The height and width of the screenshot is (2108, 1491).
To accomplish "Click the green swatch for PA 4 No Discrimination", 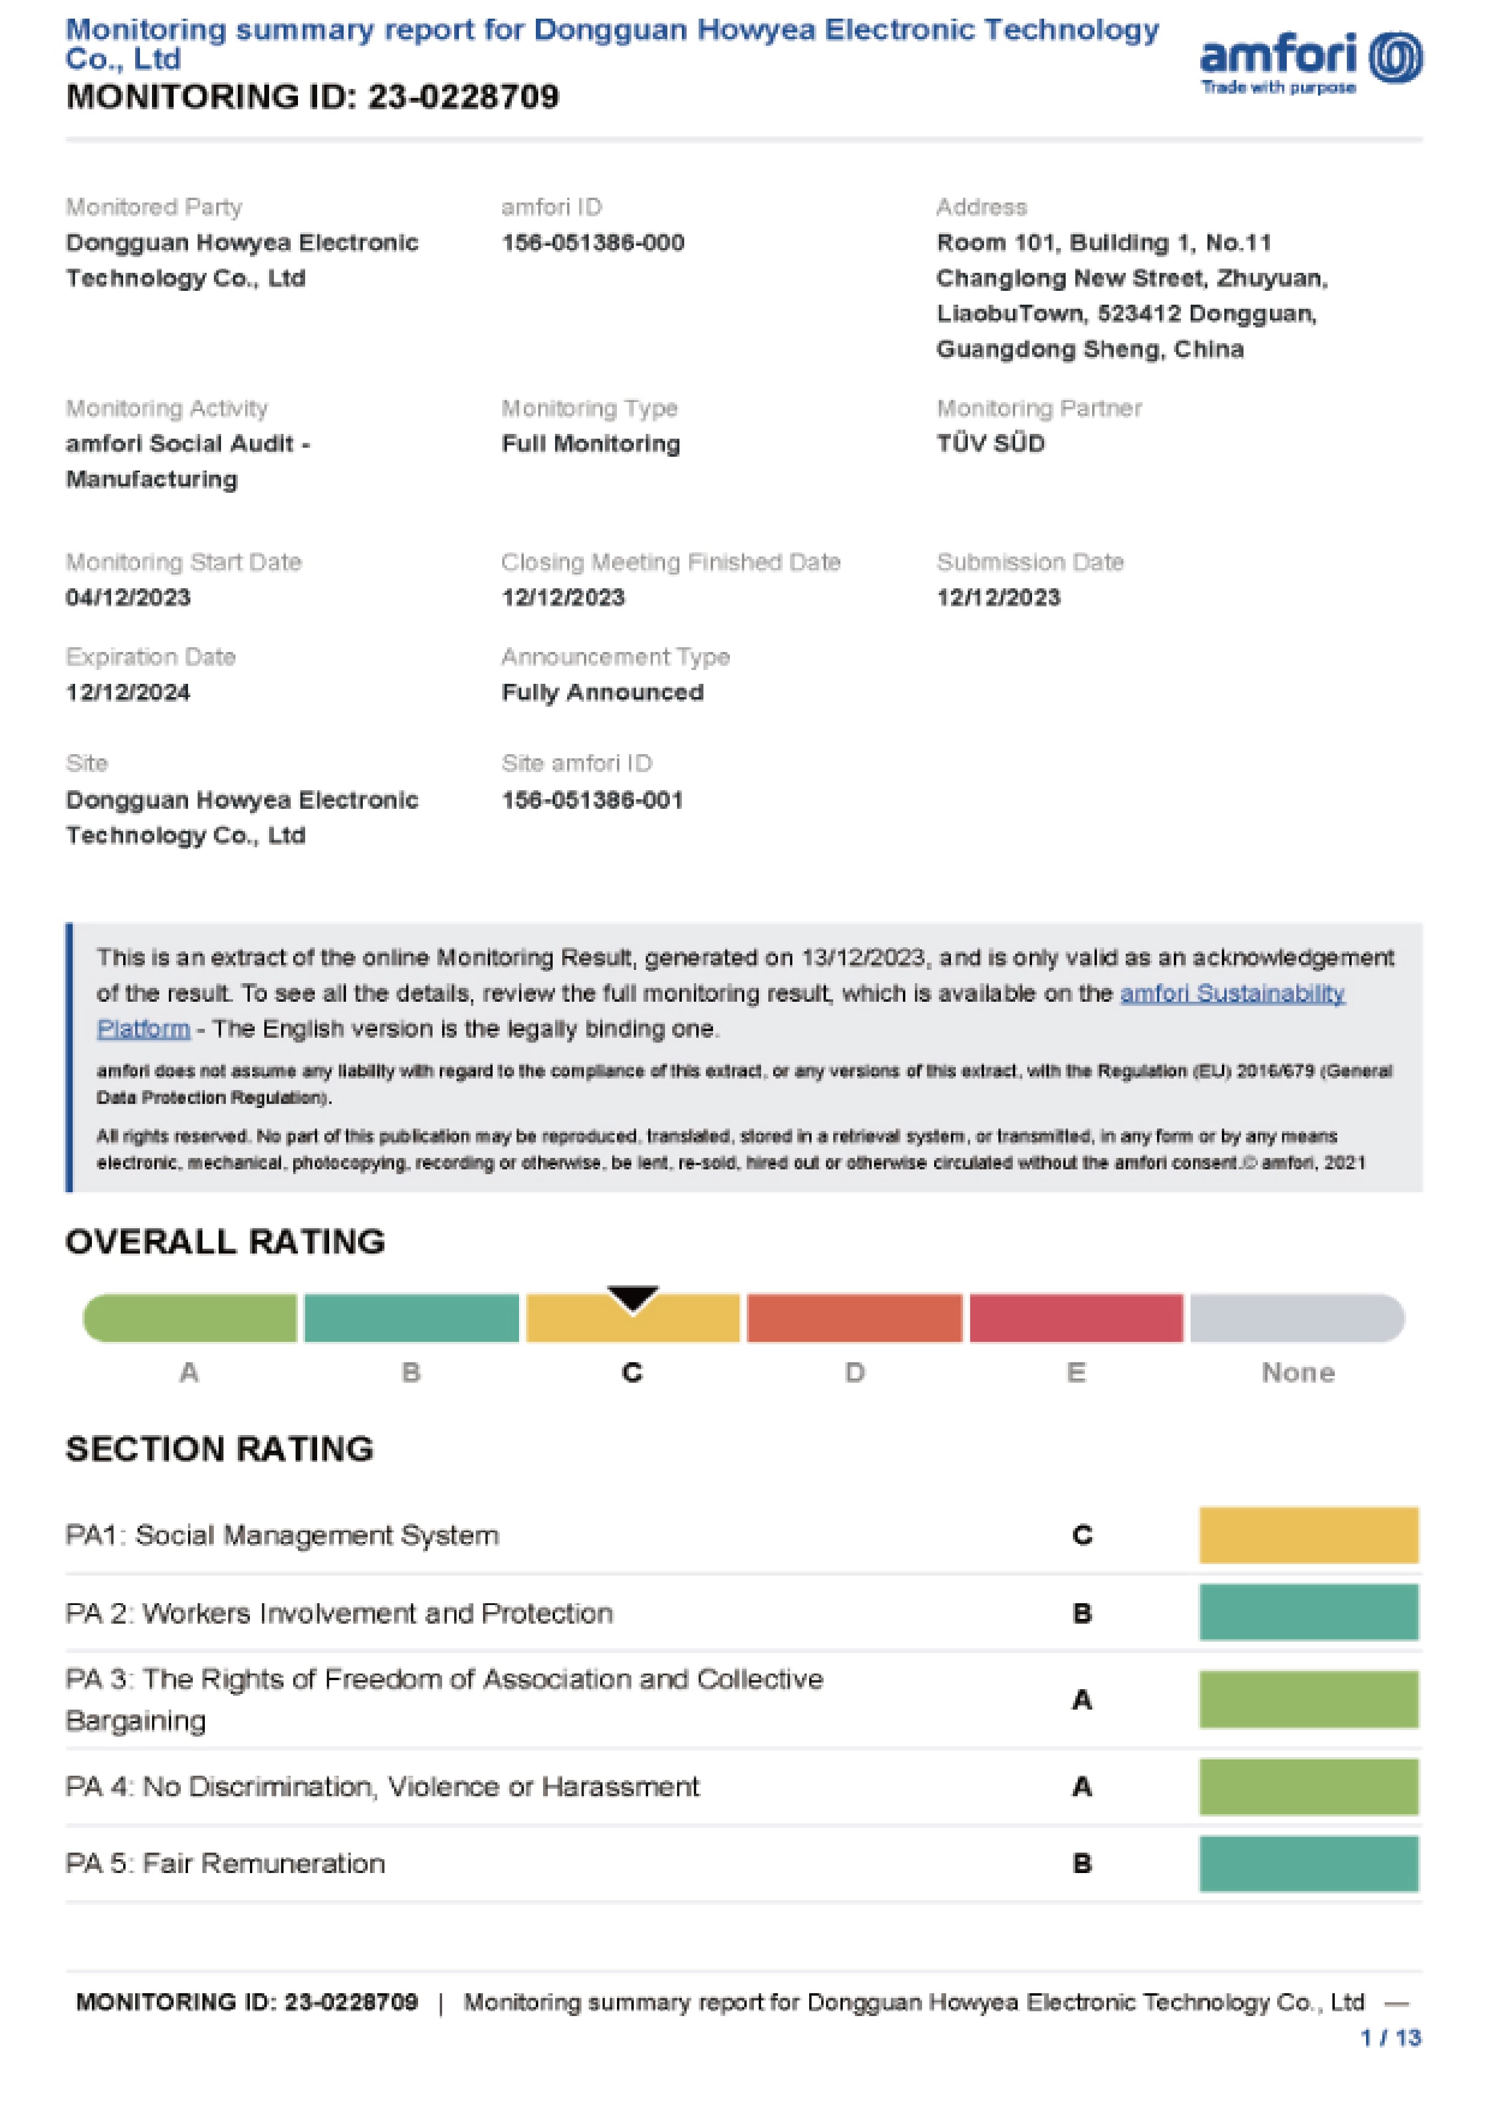I will click(1309, 1787).
